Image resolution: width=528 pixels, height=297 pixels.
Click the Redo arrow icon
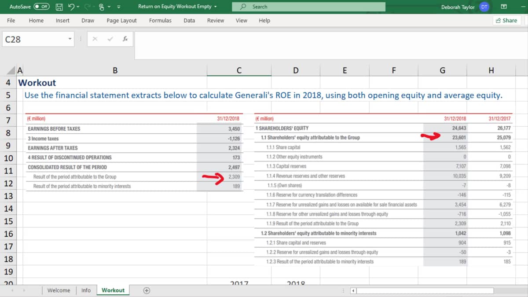click(87, 7)
